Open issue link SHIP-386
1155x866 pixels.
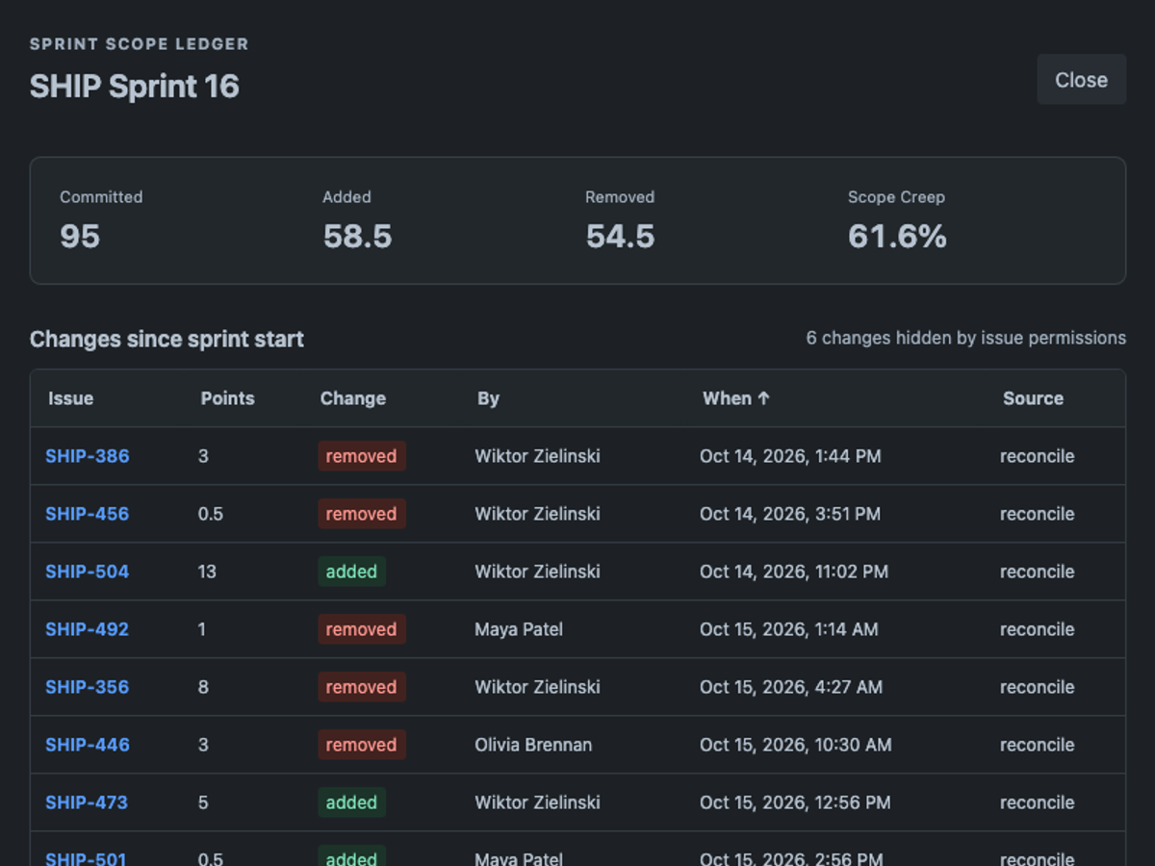tap(88, 456)
